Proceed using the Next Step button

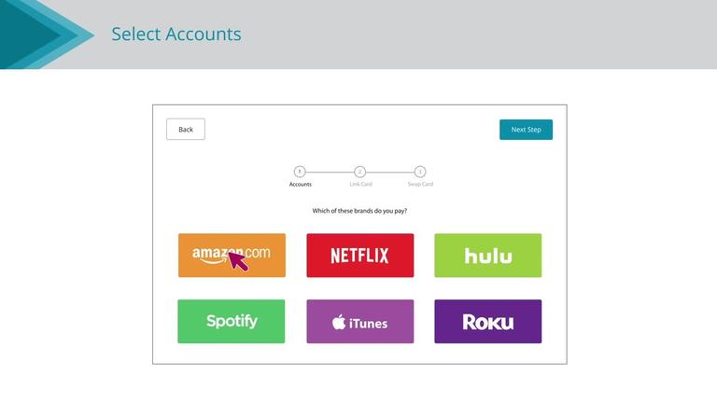click(x=526, y=130)
